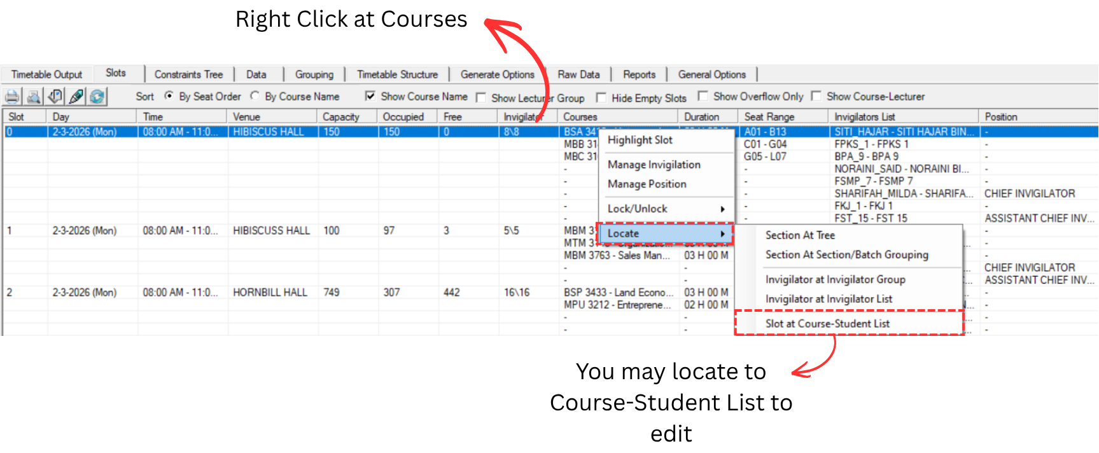This screenshot has height=453, width=1099.
Task: Enable the Show Lecturer Group checkbox
Action: click(x=481, y=97)
